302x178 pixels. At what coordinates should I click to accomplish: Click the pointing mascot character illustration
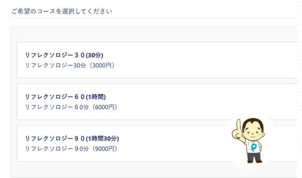(249, 141)
